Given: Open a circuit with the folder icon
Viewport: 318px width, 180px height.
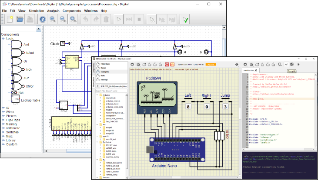Looking at the screenshot, I should click(x=20, y=20).
